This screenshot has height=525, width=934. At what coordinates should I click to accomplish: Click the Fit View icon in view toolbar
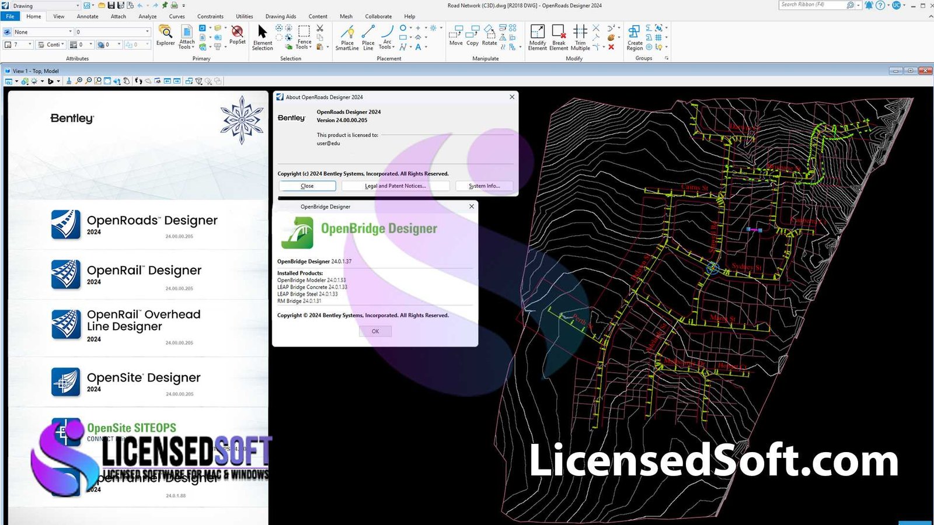107,81
